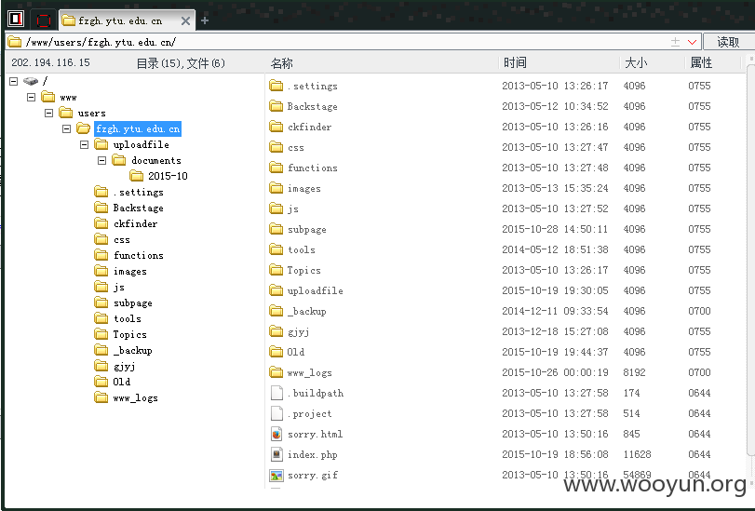Click Old folder icon in file list
The width and height of the screenshot is (755, 511).
276,352
